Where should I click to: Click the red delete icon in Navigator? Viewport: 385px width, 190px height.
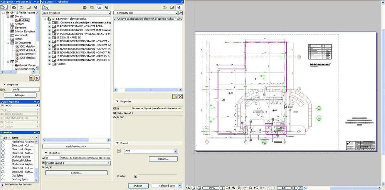pyautogui.click(x=37, y=78)
